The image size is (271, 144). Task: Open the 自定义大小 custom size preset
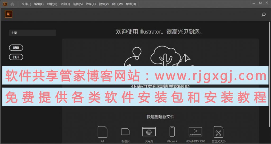click(x=218, y=132)
